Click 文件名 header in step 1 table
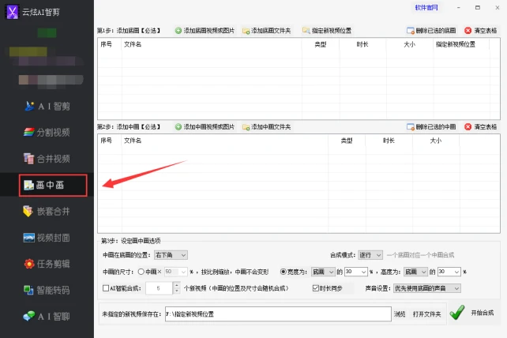507x338 pixels. [133, 44]
